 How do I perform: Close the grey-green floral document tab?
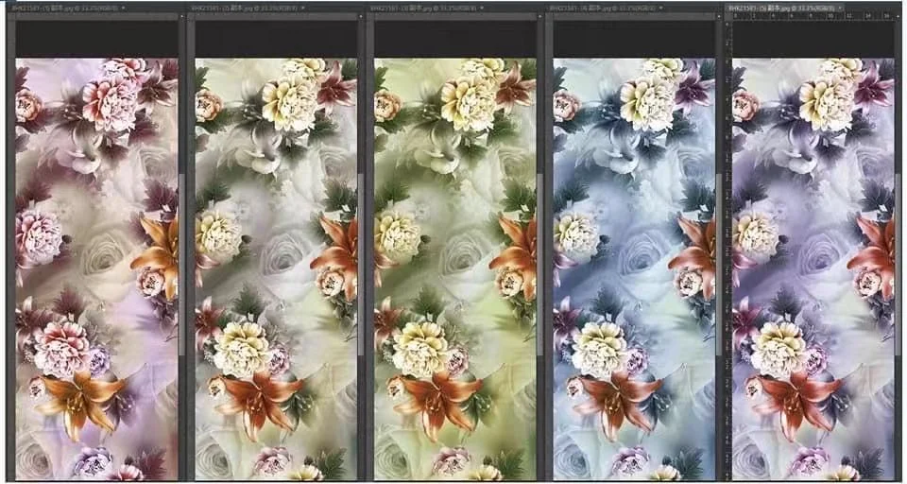point(303,9)
